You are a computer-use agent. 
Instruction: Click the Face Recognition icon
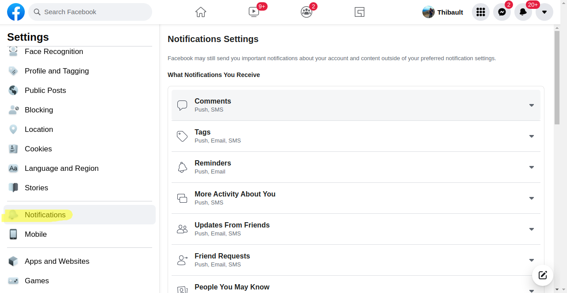click(13, 51)
